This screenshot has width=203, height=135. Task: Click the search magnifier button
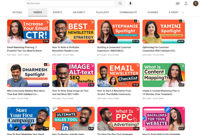(120, 4)
